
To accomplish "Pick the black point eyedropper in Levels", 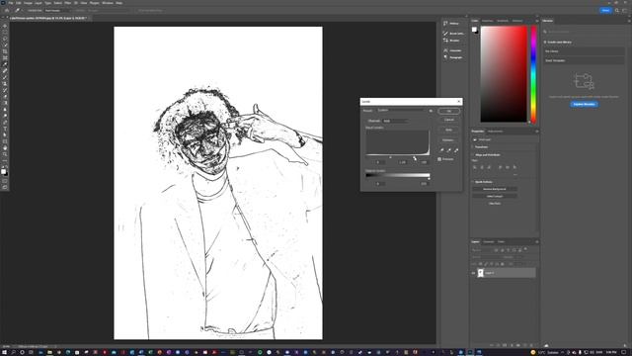I will coord(442,150).
